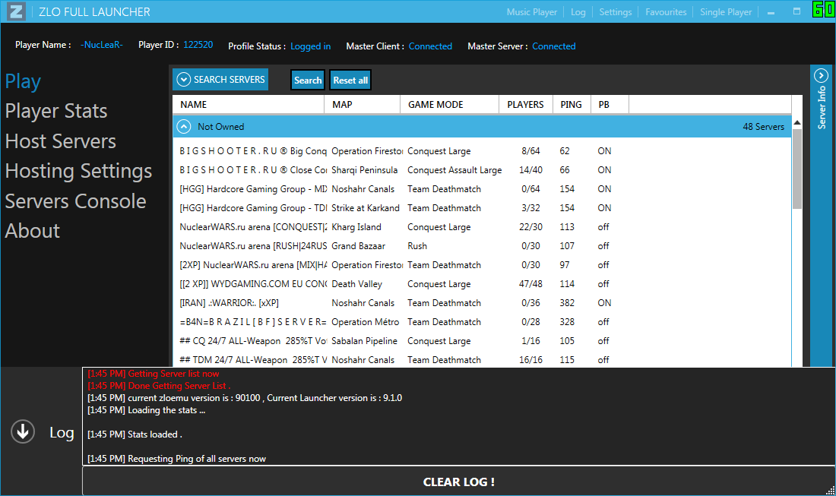
Task: Open the Player Stats section
Action: click(56, 111)
